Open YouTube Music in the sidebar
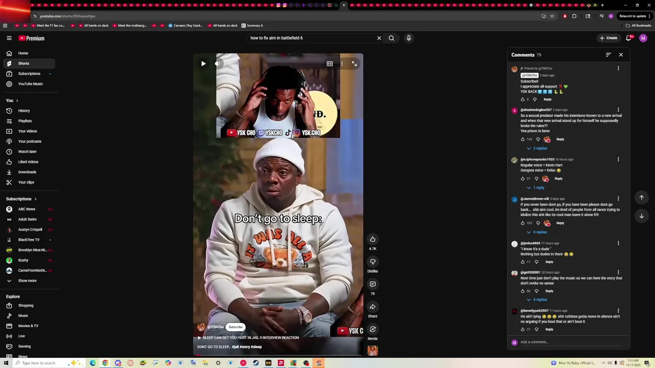This screenshot has width=655, height=368. point(29,84)
